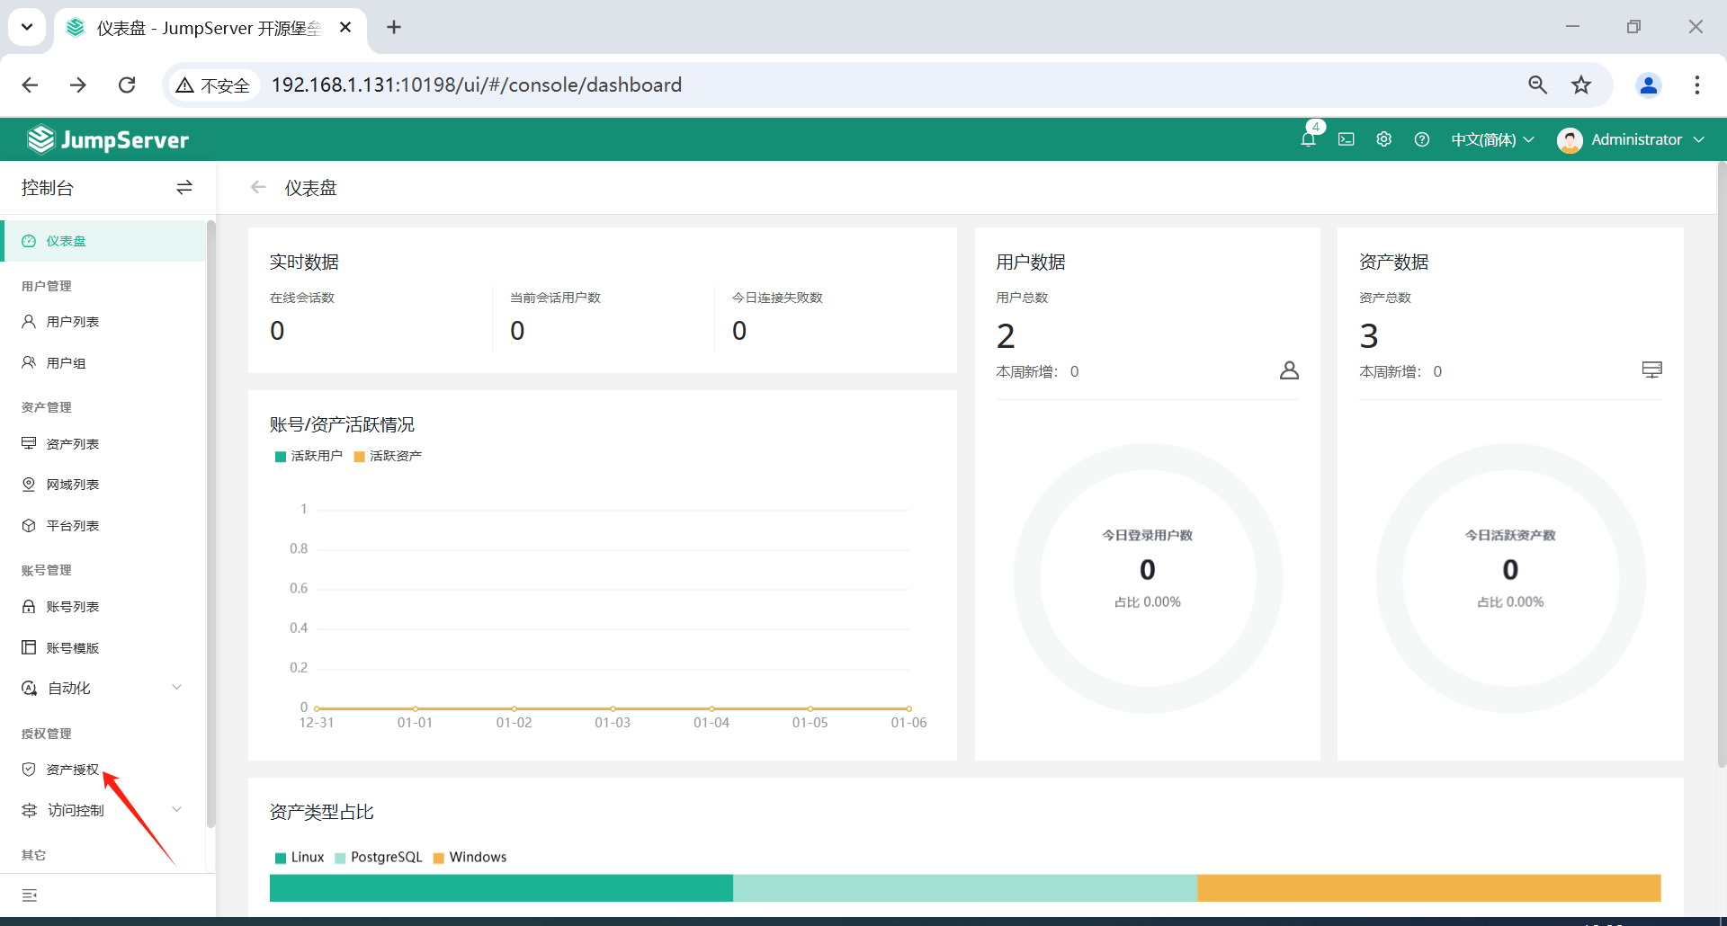This screenshot has width=1727, height=926.
Task: Click the light teal PostgreSQL bar segment
Action: point(965,888)
